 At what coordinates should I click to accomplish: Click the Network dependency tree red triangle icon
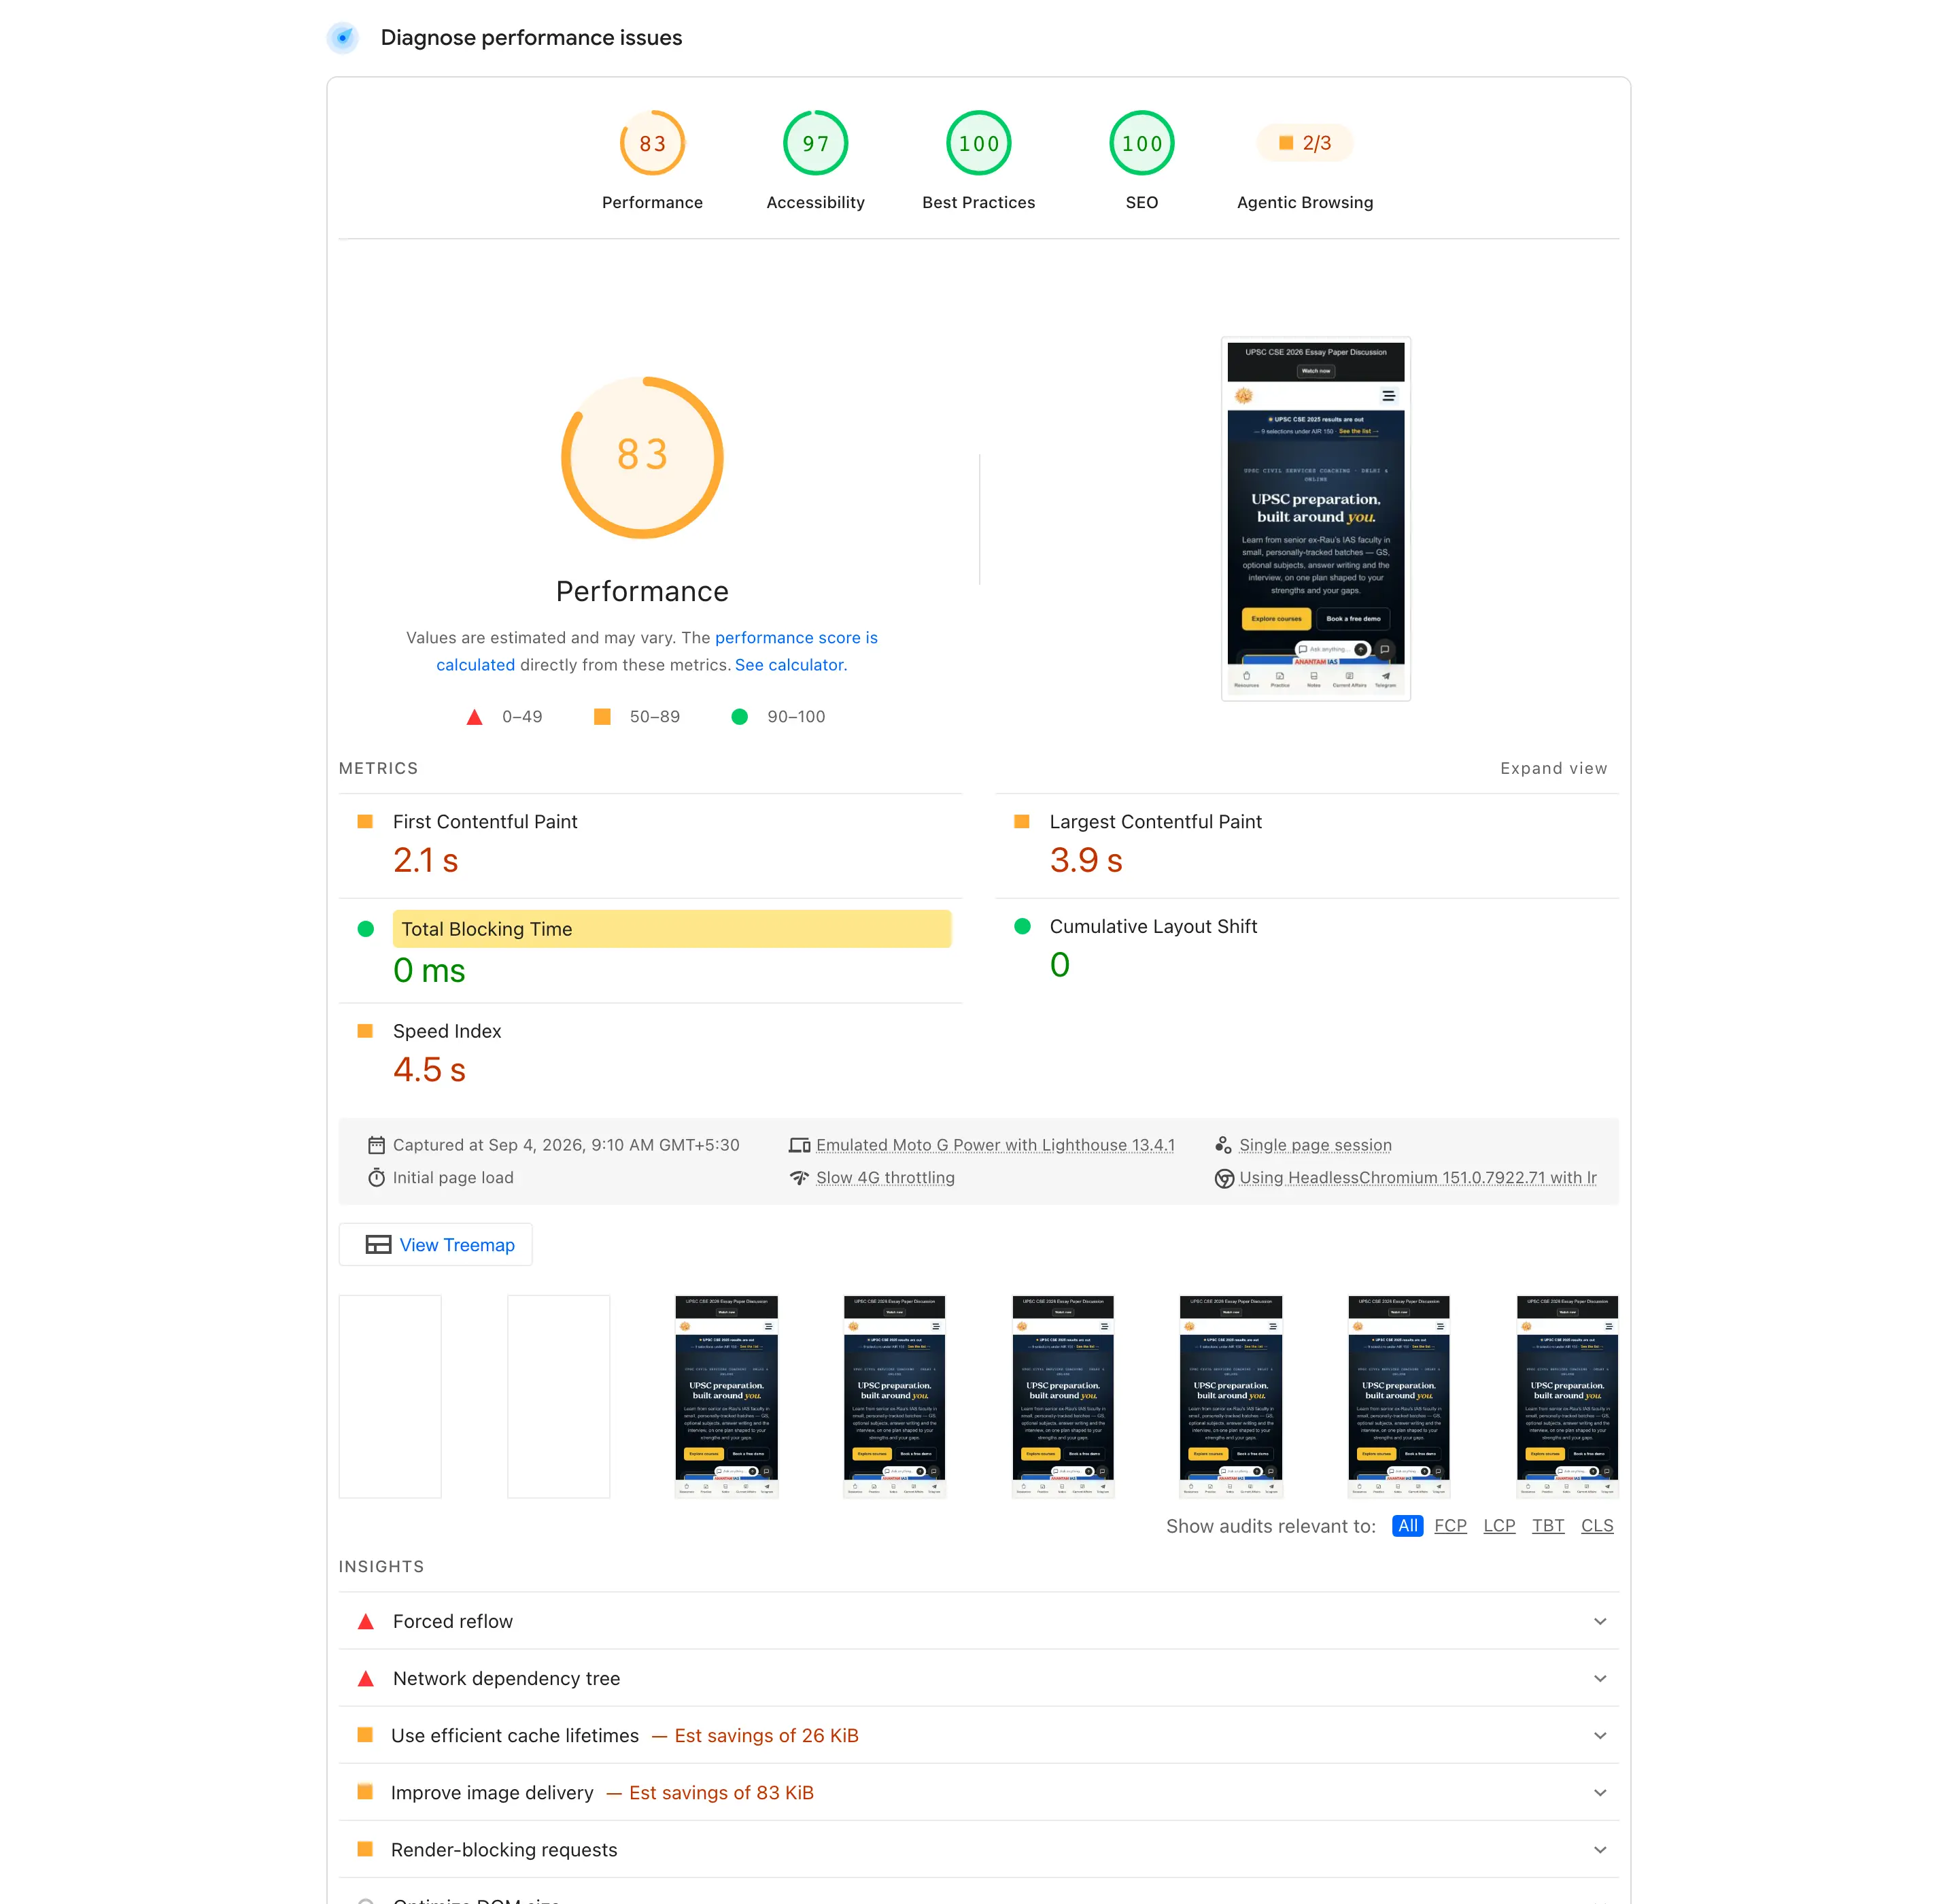coord(366,1679)
